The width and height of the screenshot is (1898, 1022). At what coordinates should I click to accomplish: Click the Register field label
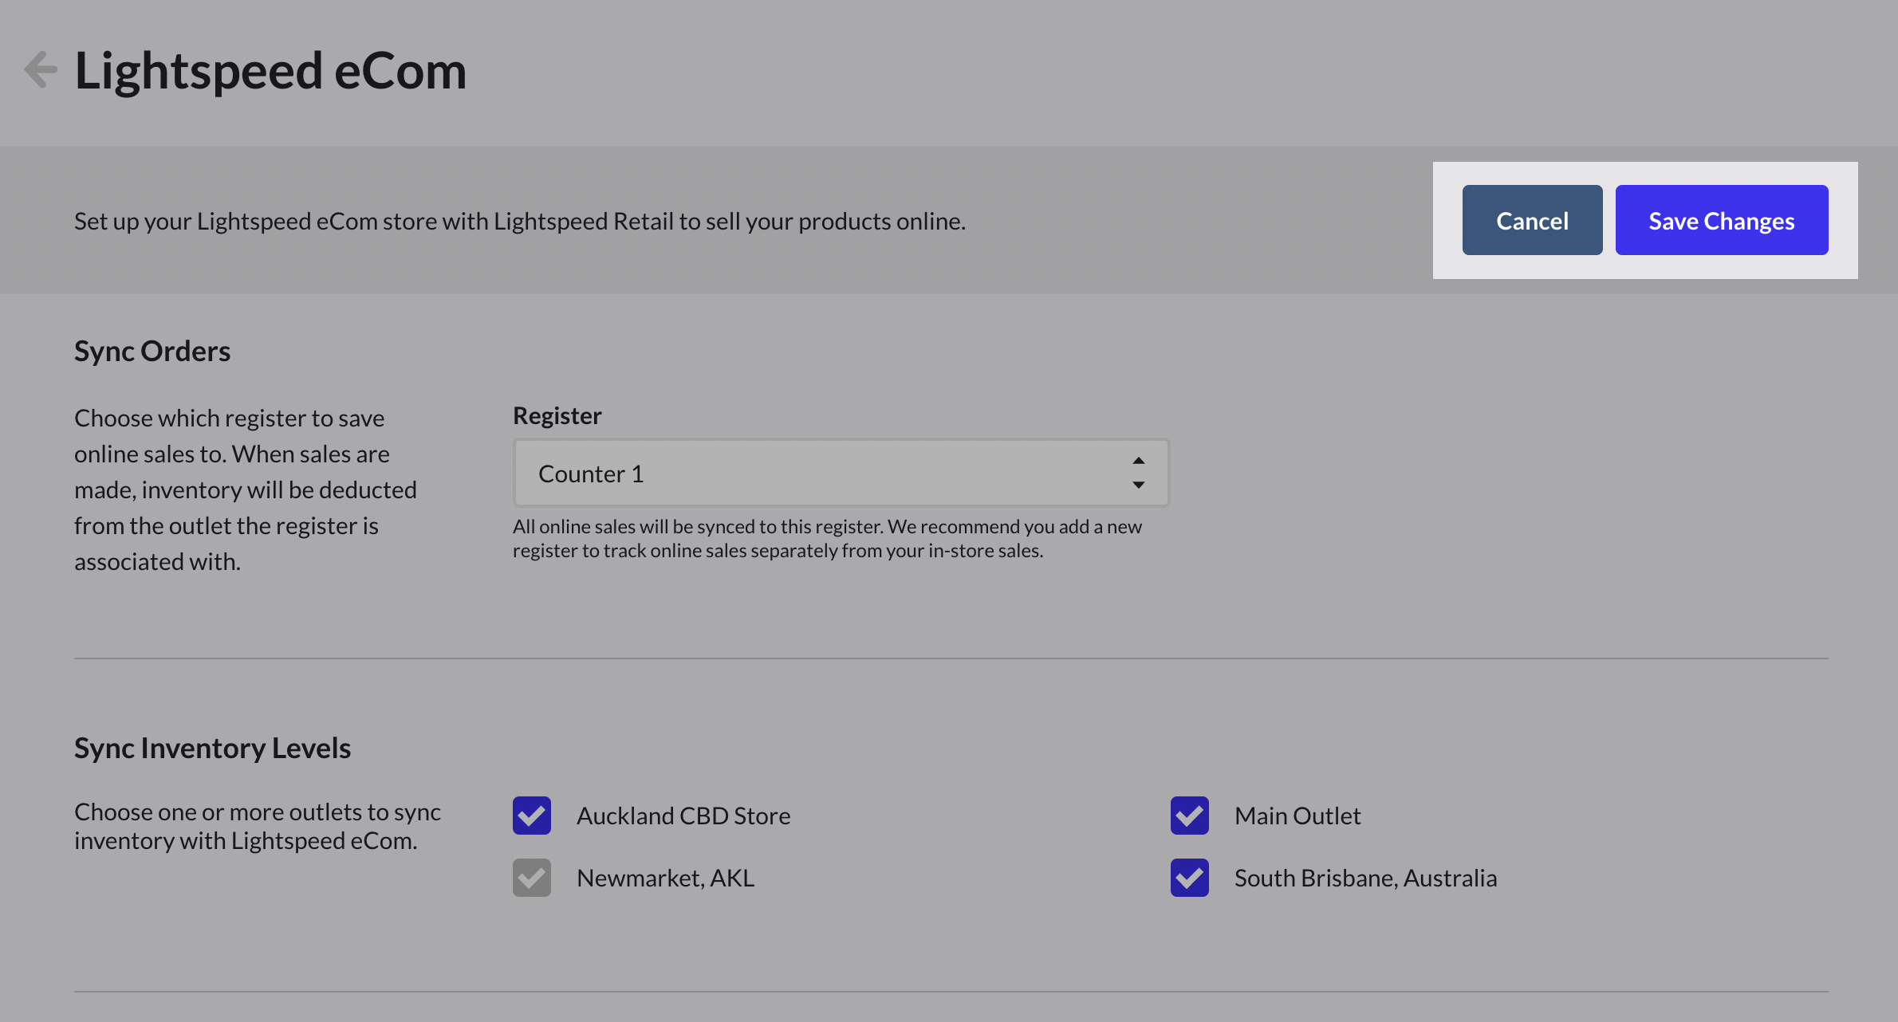[x=557, y=415]
